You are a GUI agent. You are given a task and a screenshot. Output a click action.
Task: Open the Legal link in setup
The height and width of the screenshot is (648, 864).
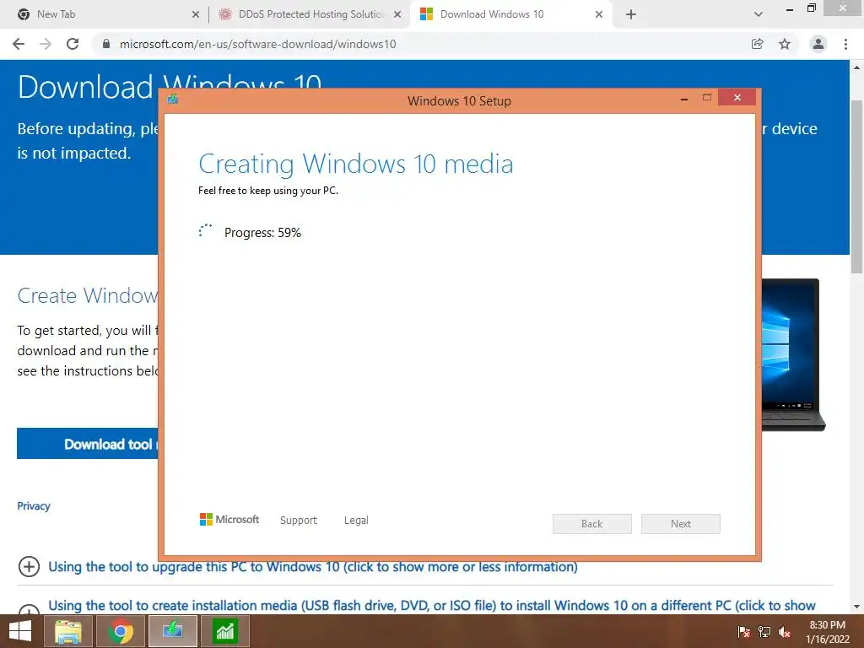click(356, 520)
